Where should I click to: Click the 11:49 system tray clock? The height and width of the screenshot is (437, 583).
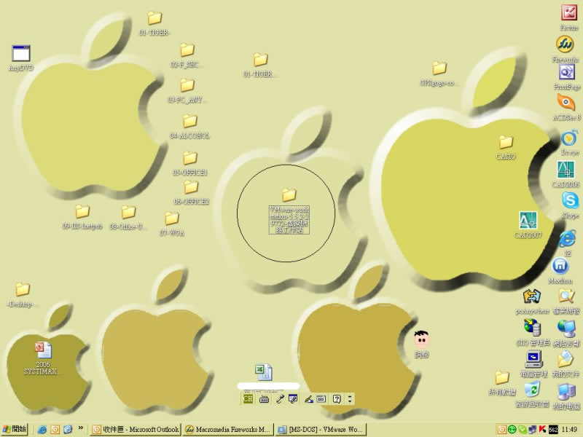click(569, 430)
